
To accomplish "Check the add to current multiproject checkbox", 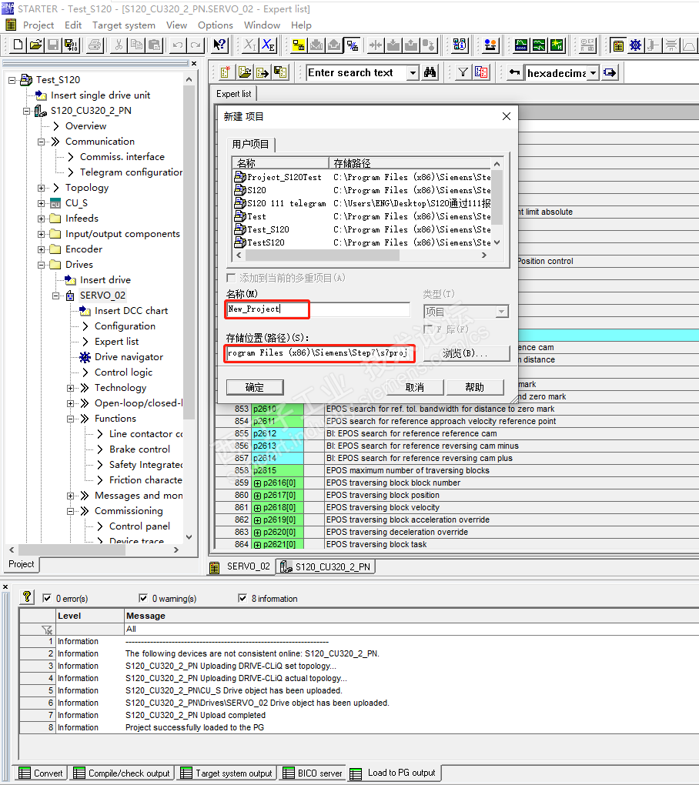I will (x=231, y=278).
